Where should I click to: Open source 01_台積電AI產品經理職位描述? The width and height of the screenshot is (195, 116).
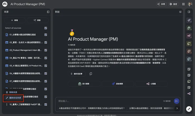pos(23,35)
